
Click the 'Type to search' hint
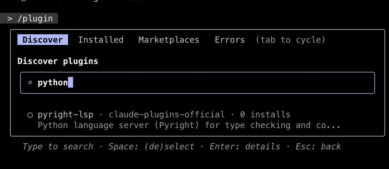(58, 147)
